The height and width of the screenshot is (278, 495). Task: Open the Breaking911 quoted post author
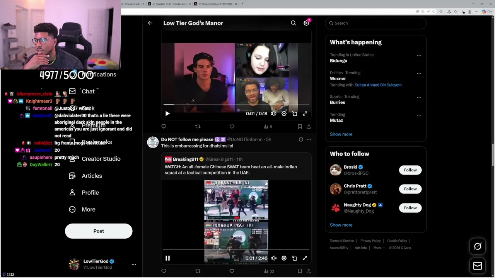coord(185,159)
